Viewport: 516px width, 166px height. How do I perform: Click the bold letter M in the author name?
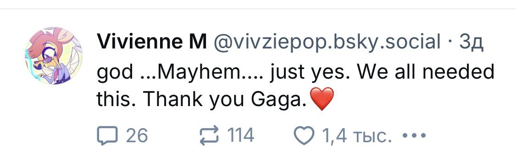tap(198, 42)
